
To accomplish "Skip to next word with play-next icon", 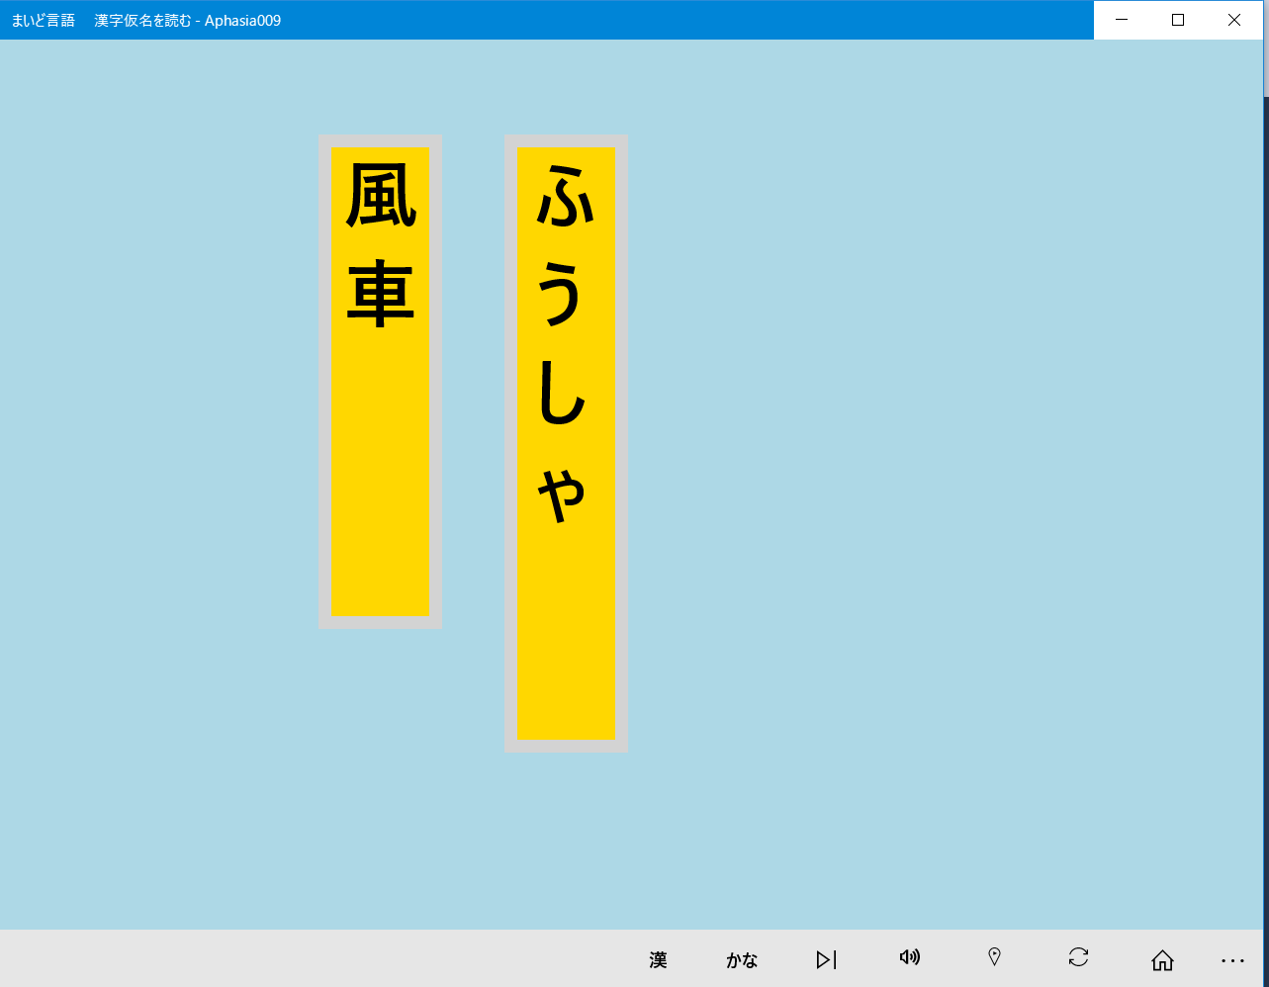I will point(827,959).
